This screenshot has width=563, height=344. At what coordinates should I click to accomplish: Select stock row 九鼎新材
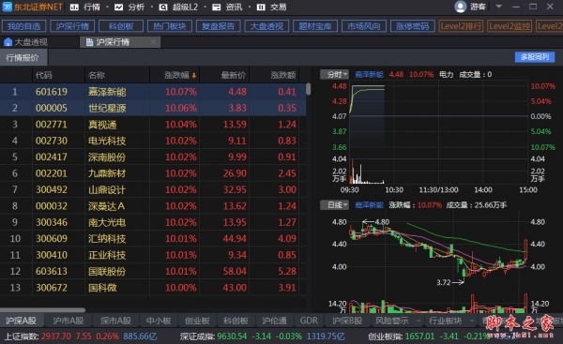[153, 173]
